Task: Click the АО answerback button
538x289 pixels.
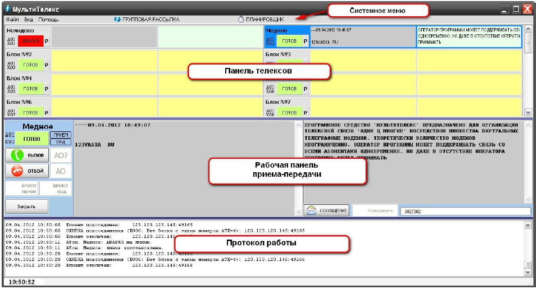Action: click(x=61, y=171)
